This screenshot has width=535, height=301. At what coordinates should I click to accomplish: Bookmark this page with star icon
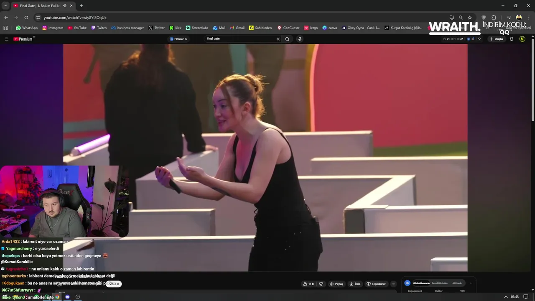[x=470, y=18]
